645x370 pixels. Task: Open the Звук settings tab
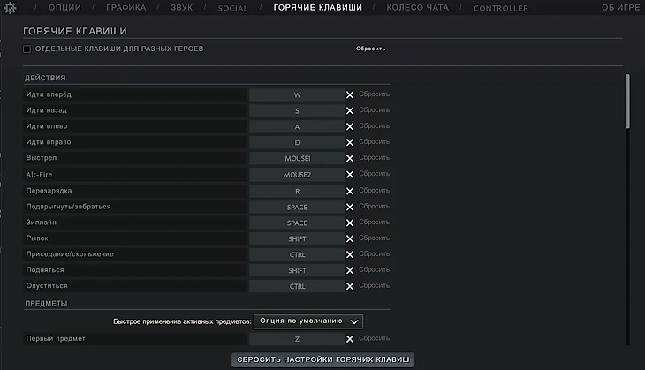[183, 8]
